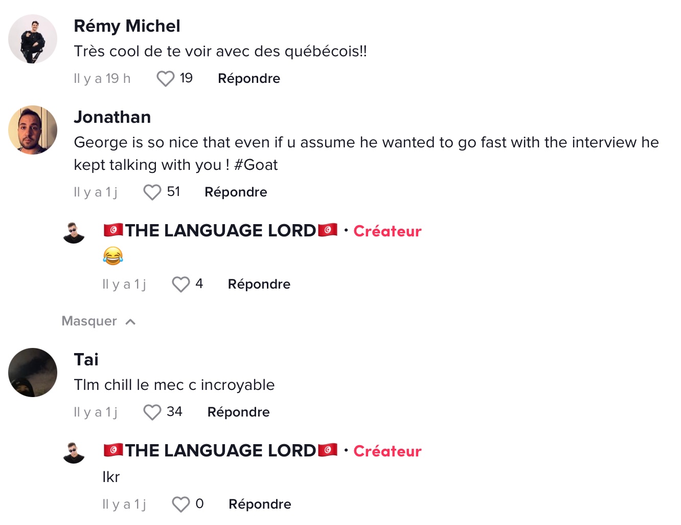Open Jonathan username link

click(112, 117)
